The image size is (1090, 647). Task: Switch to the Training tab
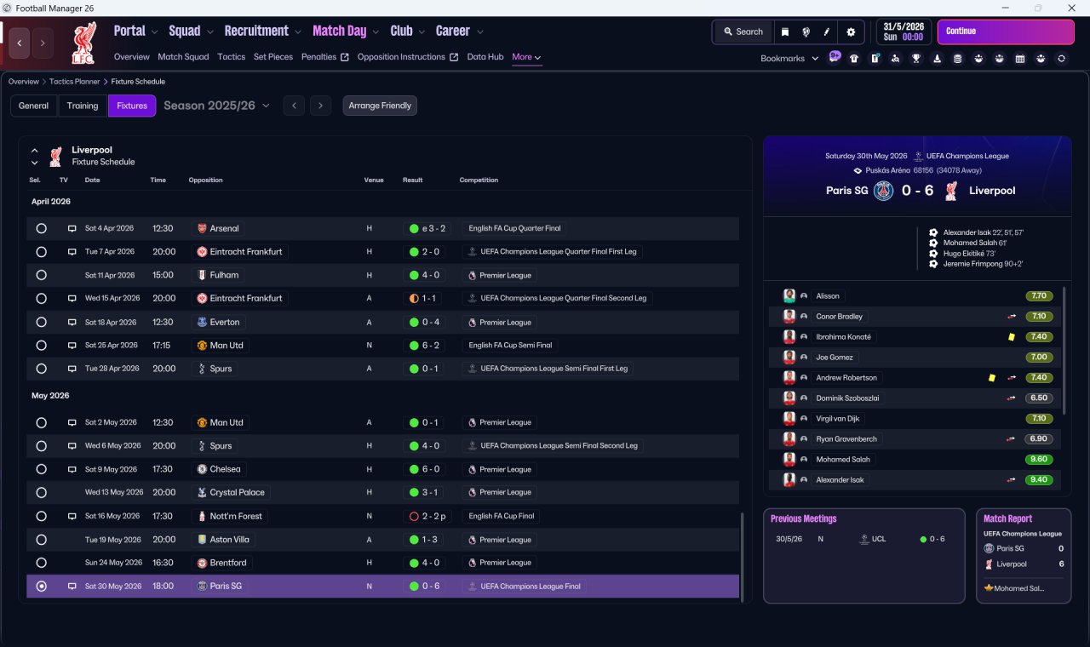click(x=83, y=106)
